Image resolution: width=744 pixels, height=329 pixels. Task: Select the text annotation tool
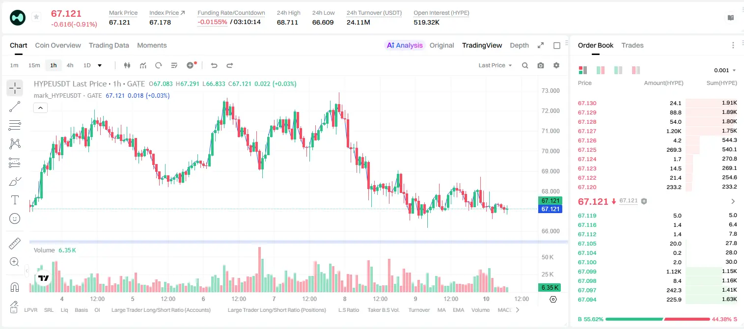(x=15, y=200)
